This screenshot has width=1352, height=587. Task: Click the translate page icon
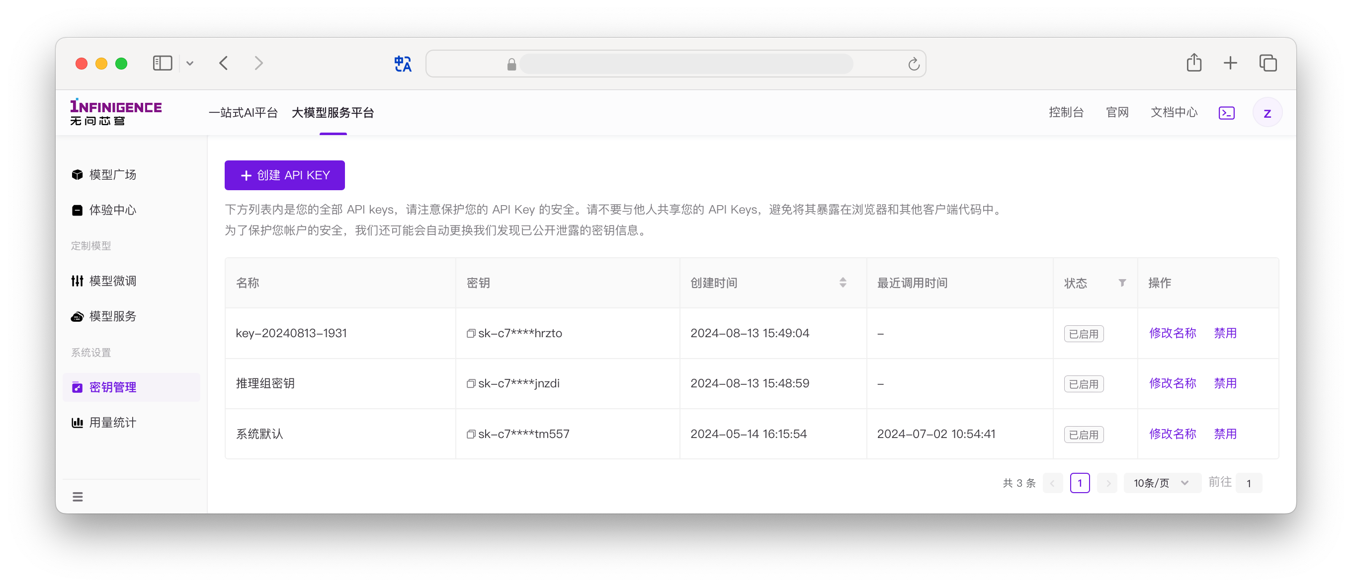point(403,64)
